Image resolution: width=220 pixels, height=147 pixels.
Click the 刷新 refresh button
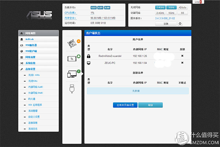coord(150,105)
